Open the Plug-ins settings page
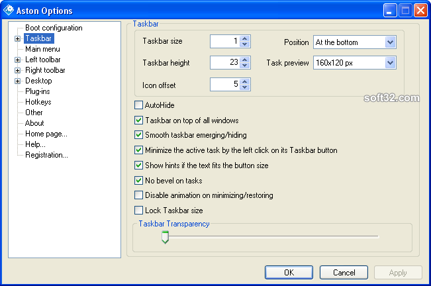Image resolution: width=431 pixels, height=286 pixels. [38, 91]
